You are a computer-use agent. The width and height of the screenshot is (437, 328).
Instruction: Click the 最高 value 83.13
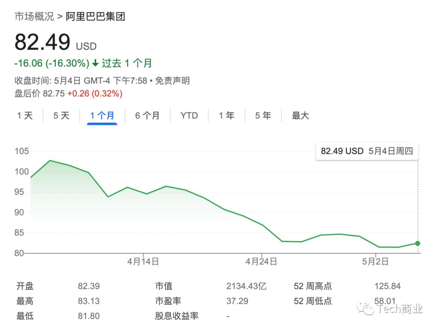coord(89,301)
